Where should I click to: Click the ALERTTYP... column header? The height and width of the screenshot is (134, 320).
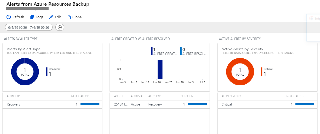coord(155,96)
